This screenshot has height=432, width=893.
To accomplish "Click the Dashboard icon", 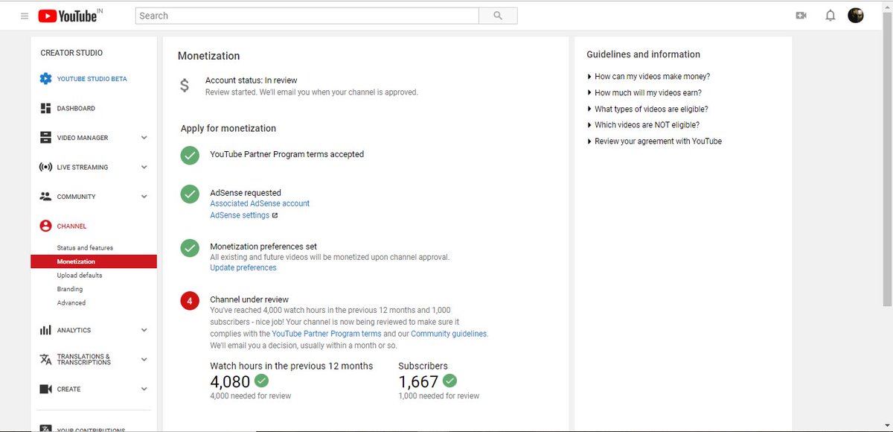I will pos(45,108).
